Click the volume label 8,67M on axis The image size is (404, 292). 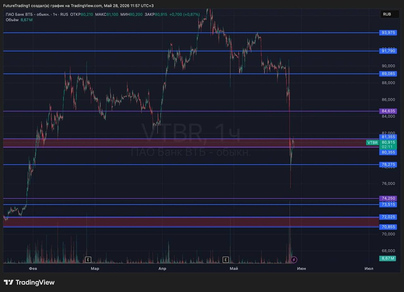coord(387,258)
